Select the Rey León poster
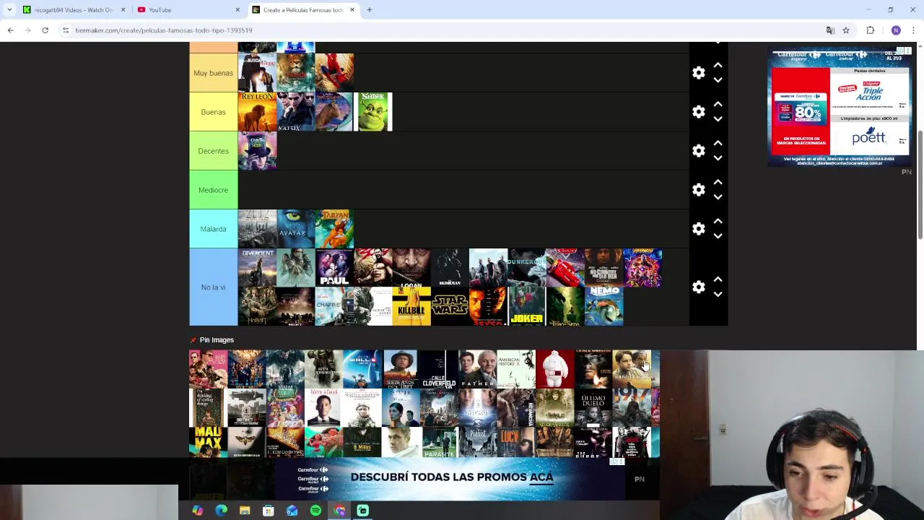 tap(257, 112)
